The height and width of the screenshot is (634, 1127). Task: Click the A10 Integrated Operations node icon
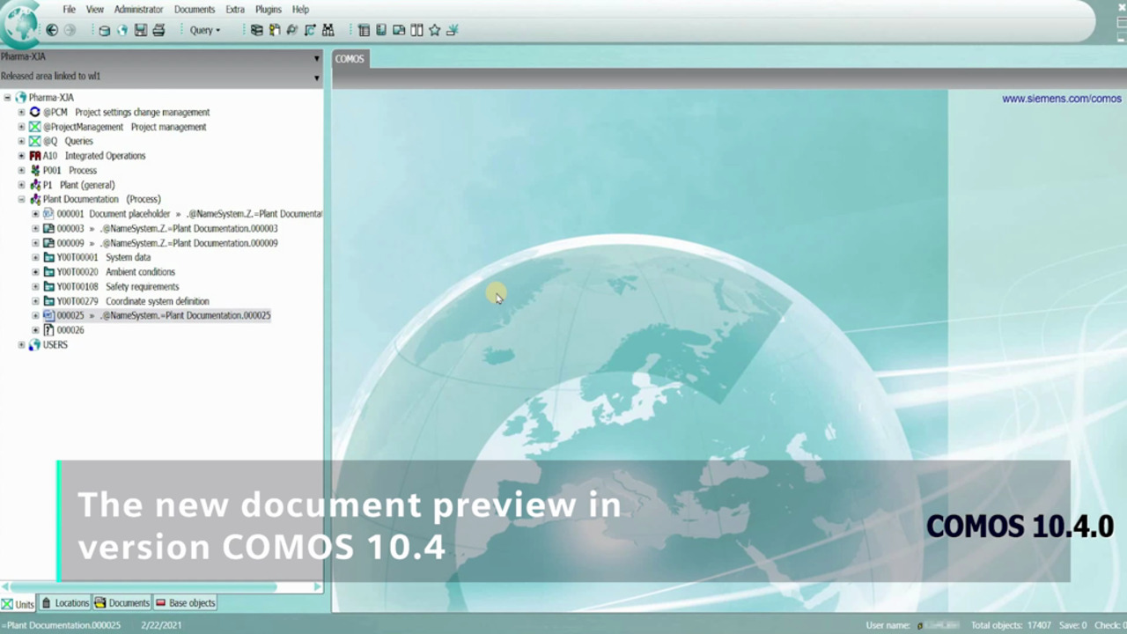(35, 156)
